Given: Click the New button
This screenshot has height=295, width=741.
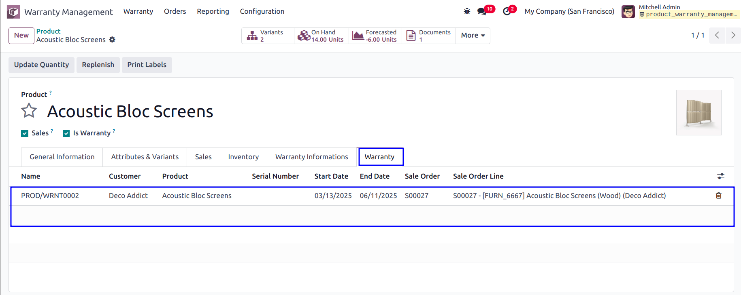Looking at the screenshot, I should point(21,36).
